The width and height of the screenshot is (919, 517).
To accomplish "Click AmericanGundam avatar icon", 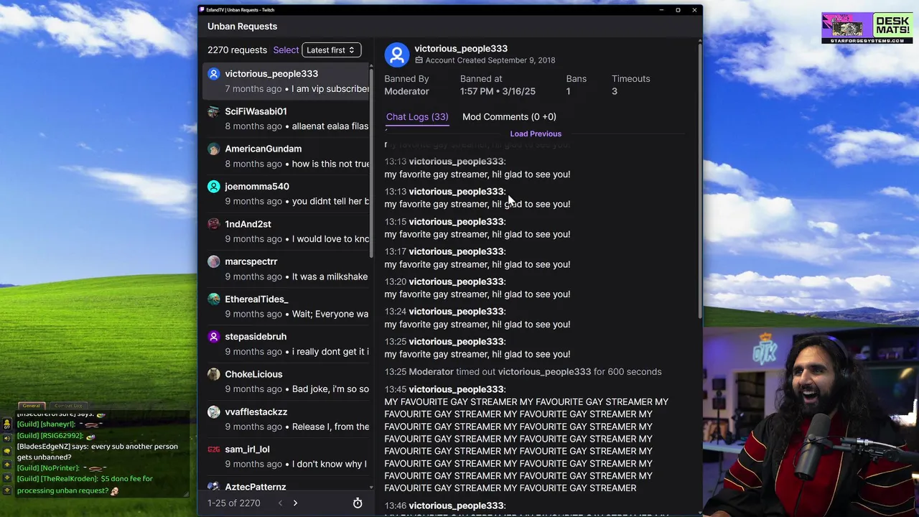I will tap(213, 149).
